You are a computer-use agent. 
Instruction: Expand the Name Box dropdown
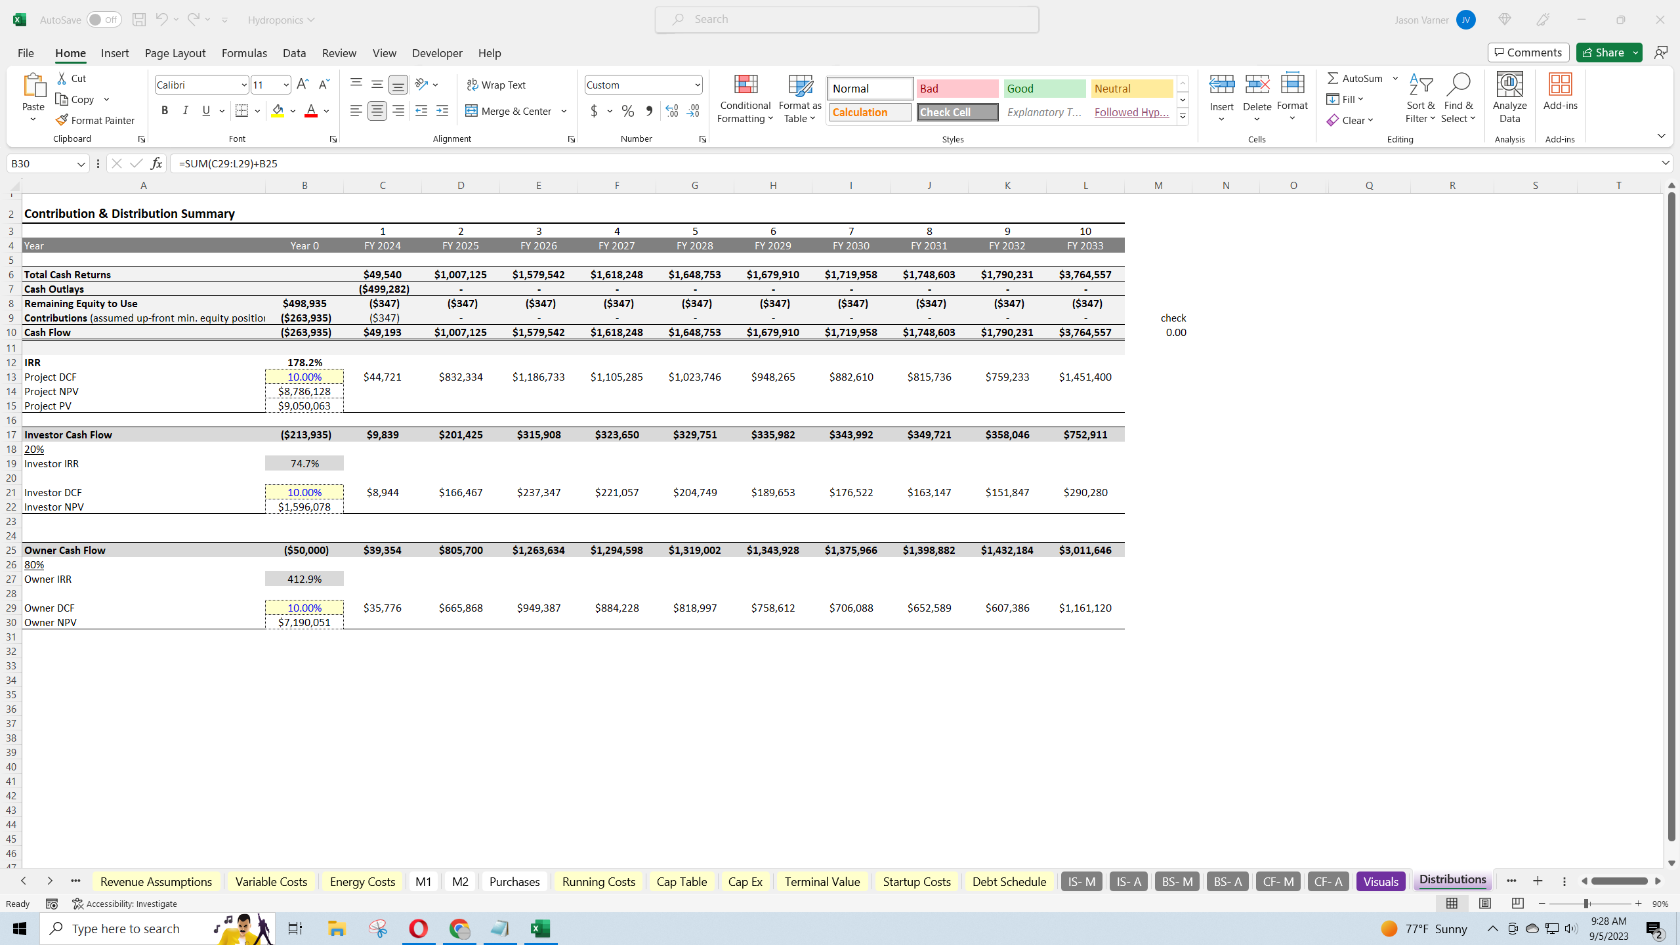click(x=81, y=163)
